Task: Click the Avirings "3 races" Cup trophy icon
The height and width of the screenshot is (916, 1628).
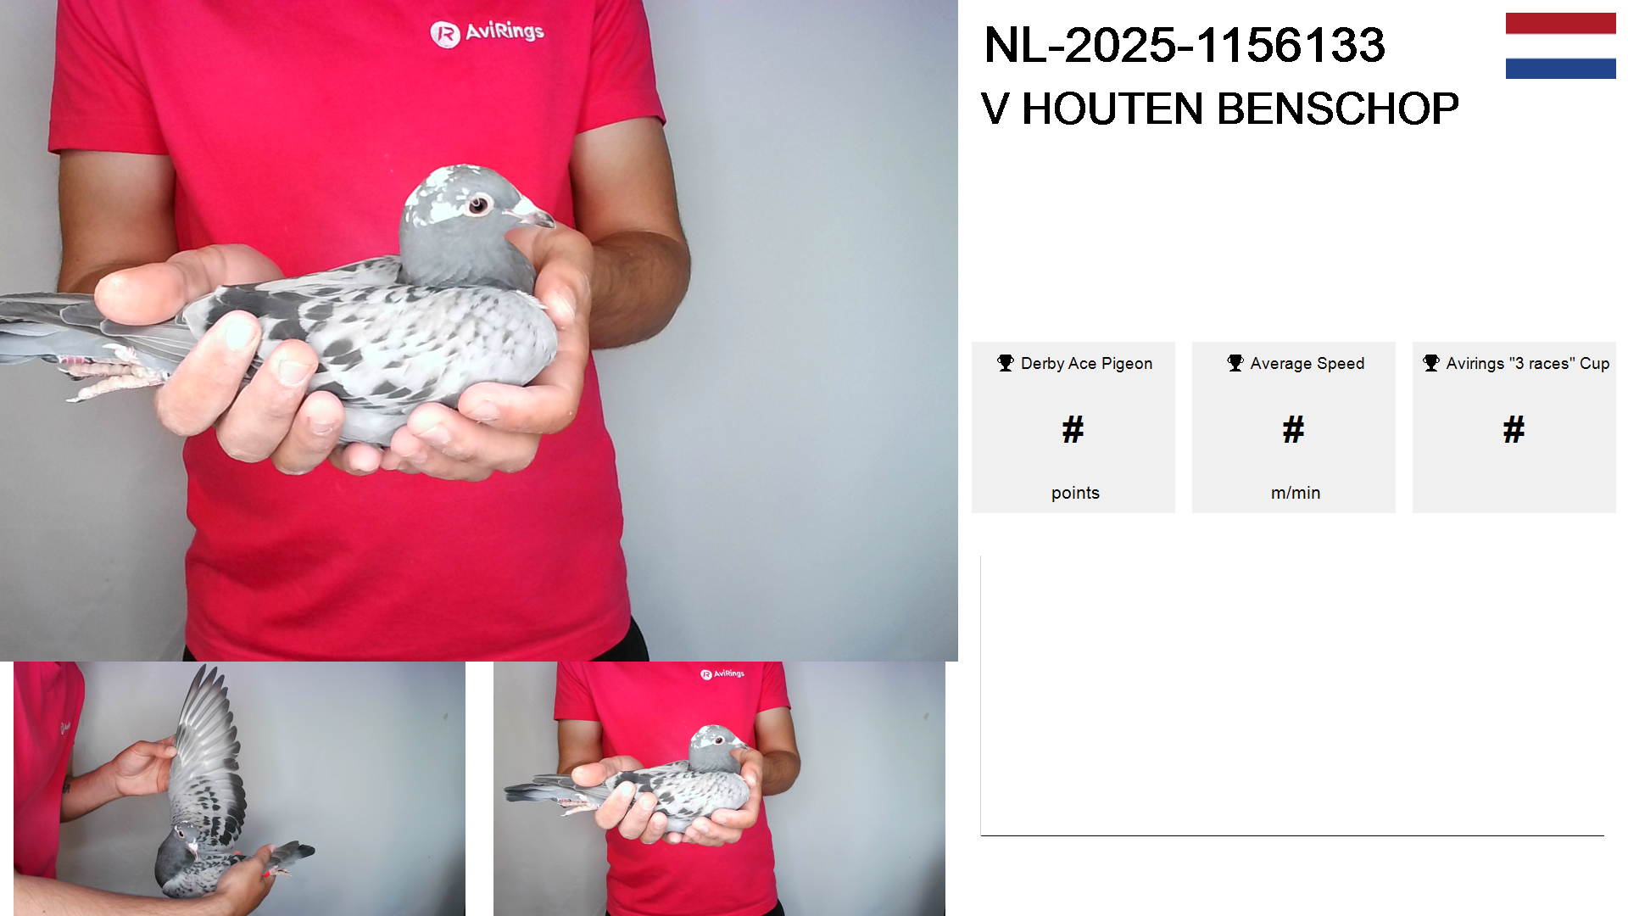Action: [1431, 363]
